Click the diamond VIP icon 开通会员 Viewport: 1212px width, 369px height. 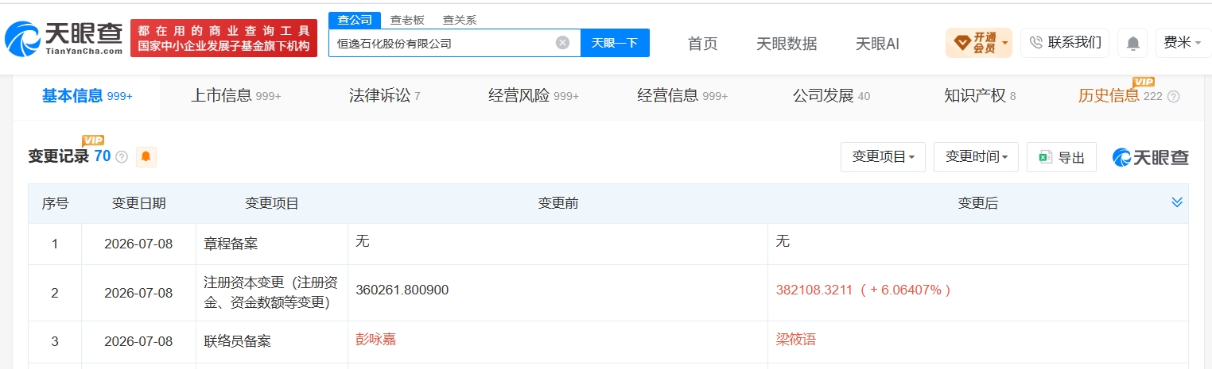click(x=961, y=43)
